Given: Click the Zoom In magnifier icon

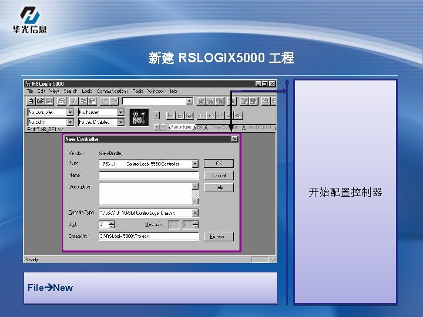Looking at the screenshot, I should (266, 101).
